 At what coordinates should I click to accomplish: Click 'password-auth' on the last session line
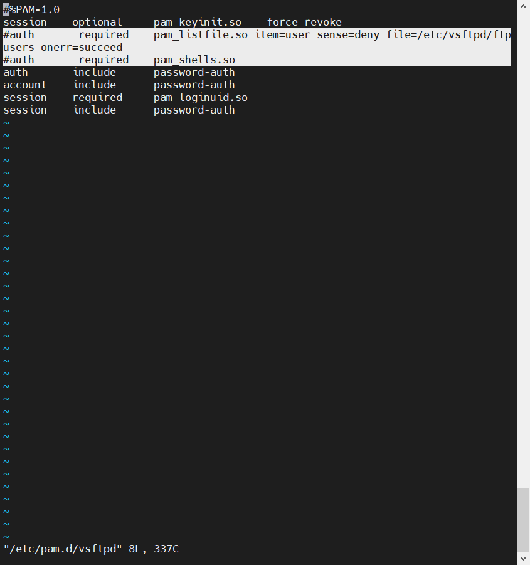pos(194,110)
